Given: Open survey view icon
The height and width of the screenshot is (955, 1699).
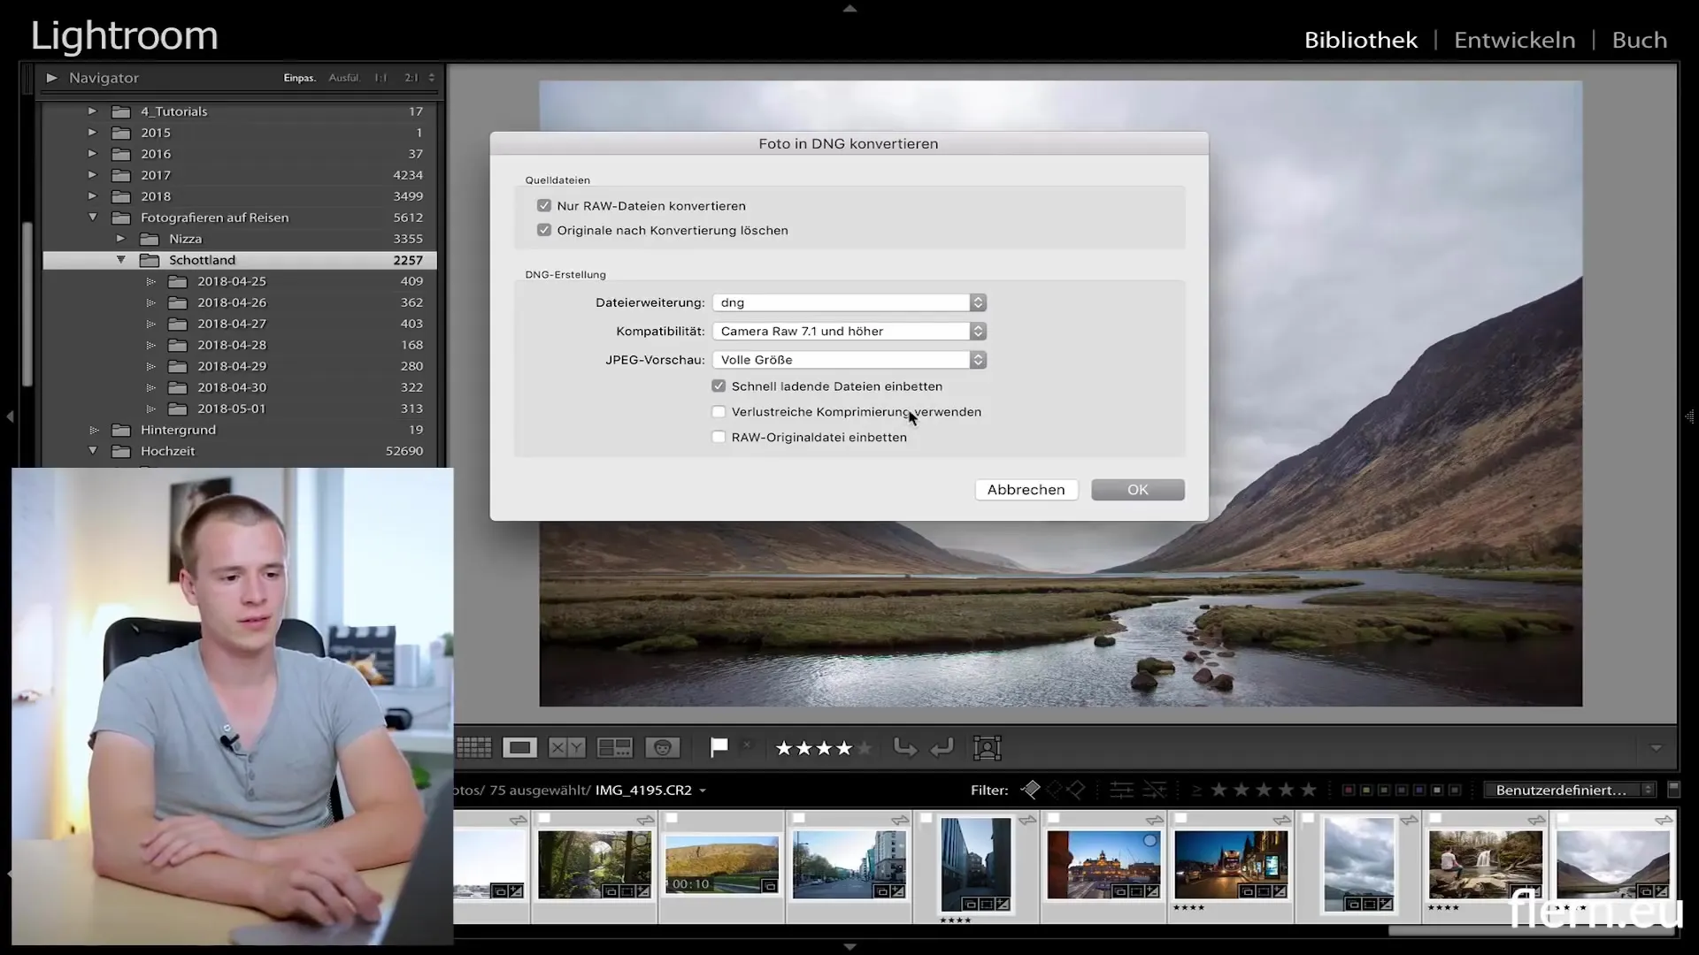Looking at the screenshot, I should point(614,748).
